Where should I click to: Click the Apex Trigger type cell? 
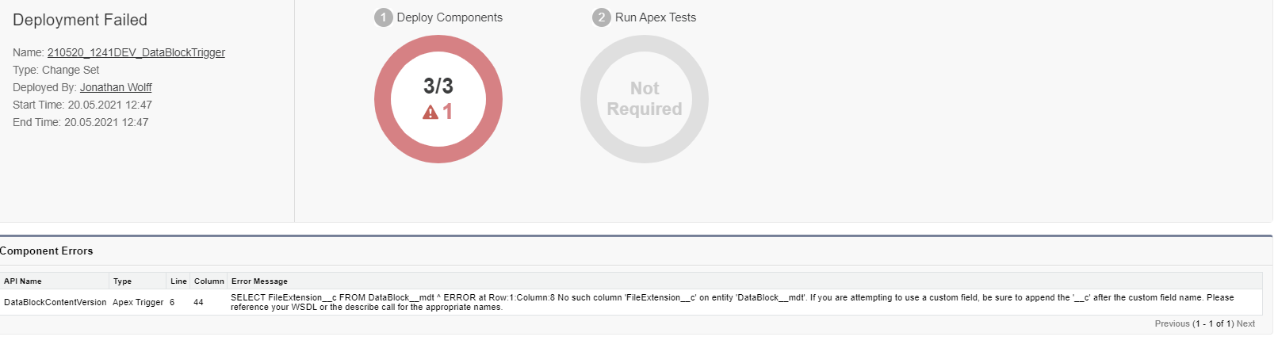pos(138,302)
